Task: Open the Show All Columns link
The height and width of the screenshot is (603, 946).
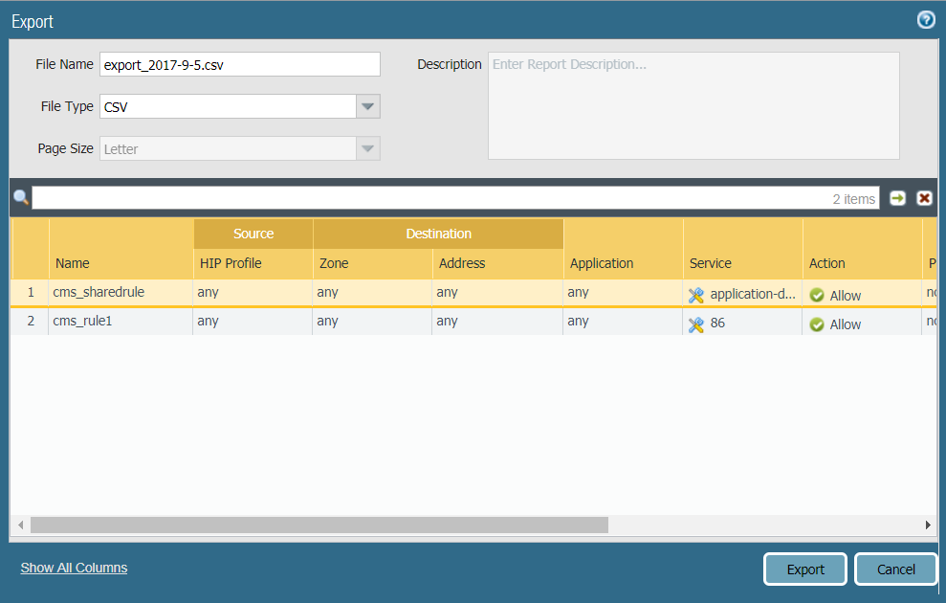Action: coord(74,568)
